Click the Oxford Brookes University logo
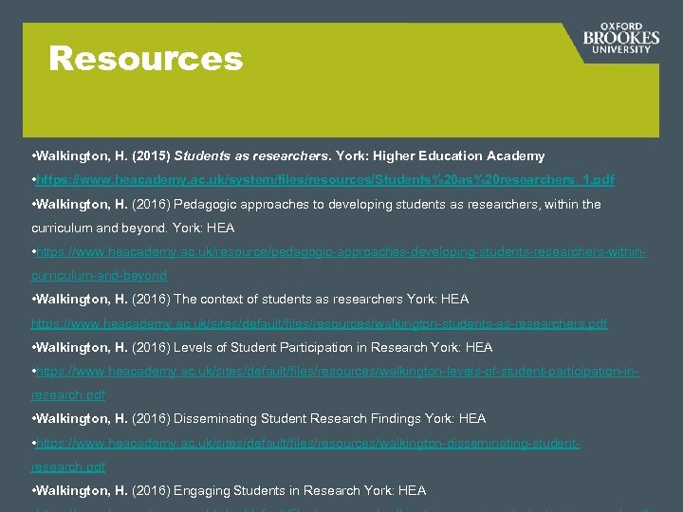 tap(620, 38)
